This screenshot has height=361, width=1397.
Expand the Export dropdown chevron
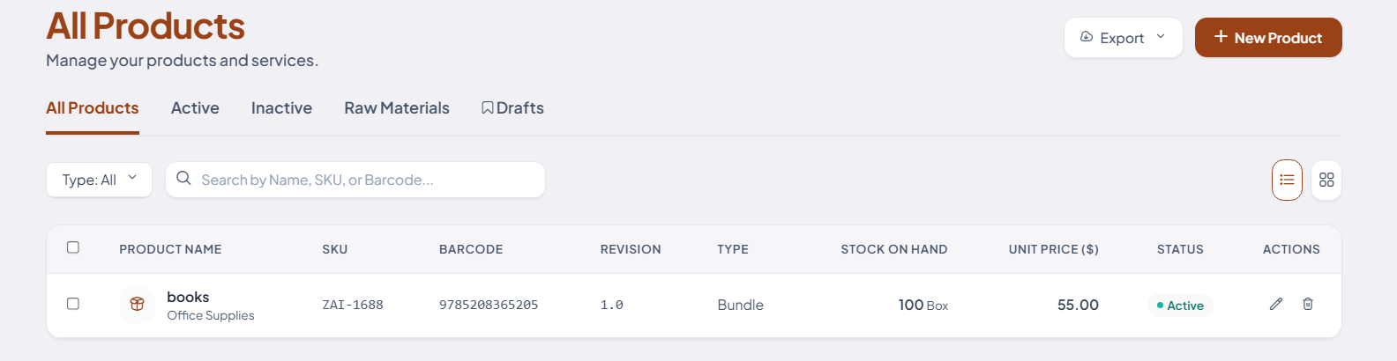[1161, 37]
